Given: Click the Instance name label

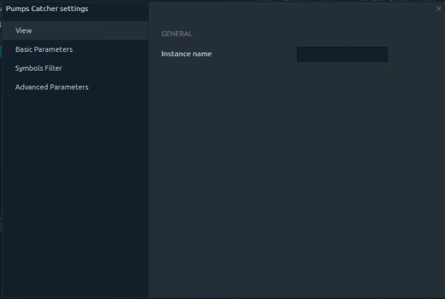Looking at the screenshot, I should pos(186,54).
